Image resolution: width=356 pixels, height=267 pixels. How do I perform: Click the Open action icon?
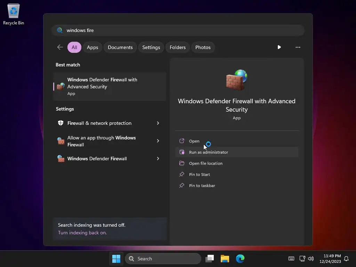point(181,141)
